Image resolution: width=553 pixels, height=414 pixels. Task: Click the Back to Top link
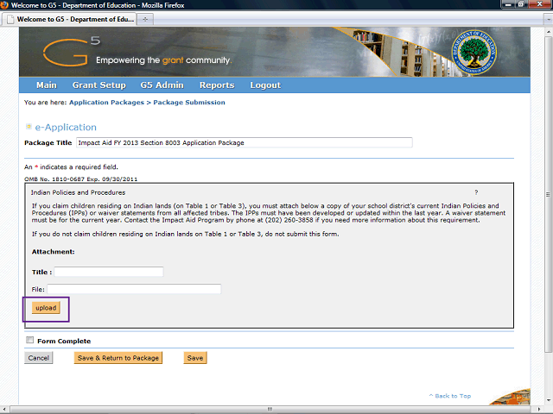pyautogui.click(x=450, y=396)
